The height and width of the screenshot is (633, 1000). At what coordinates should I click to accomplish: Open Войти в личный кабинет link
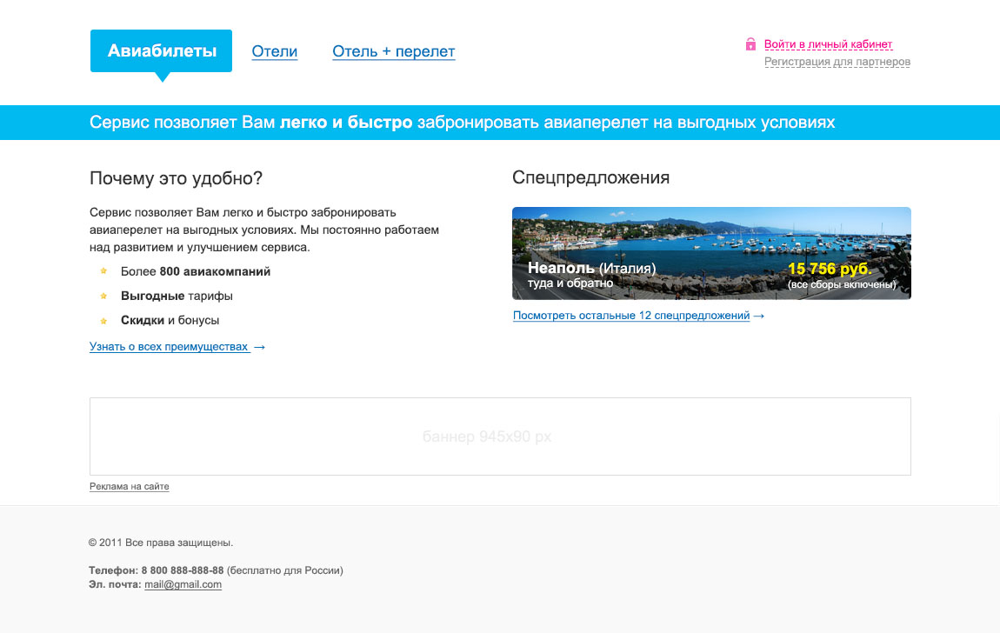[x=828, y=44]
